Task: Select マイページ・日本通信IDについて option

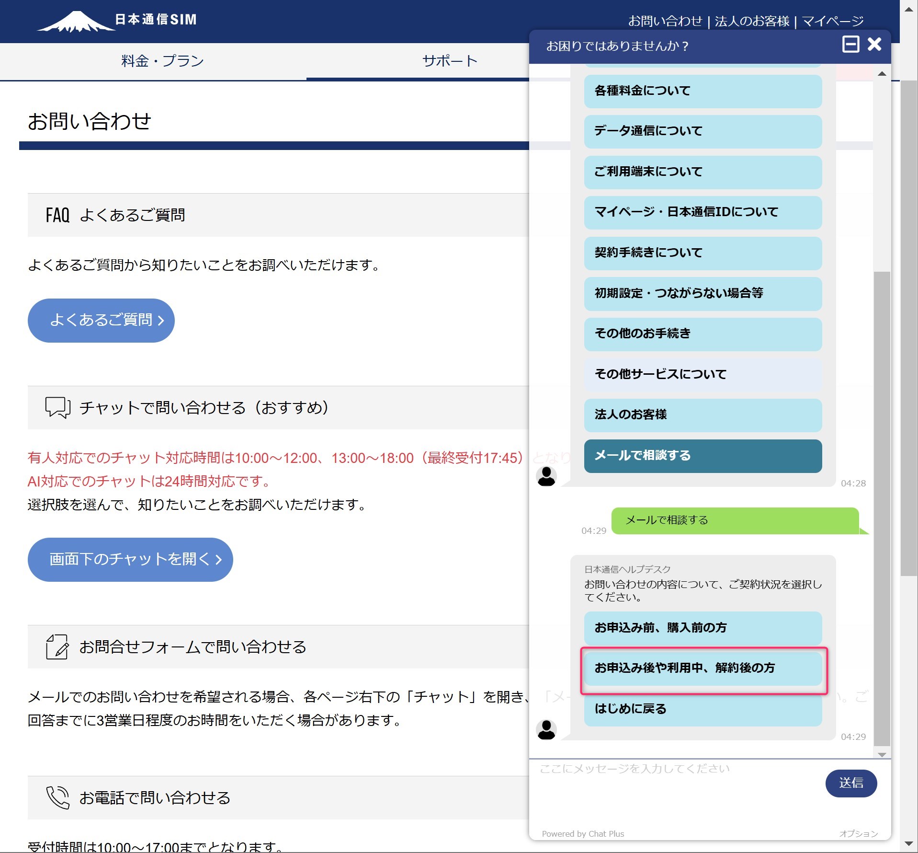Action: [x=703, y=212]
